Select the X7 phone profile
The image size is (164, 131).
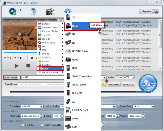(83, 17)
